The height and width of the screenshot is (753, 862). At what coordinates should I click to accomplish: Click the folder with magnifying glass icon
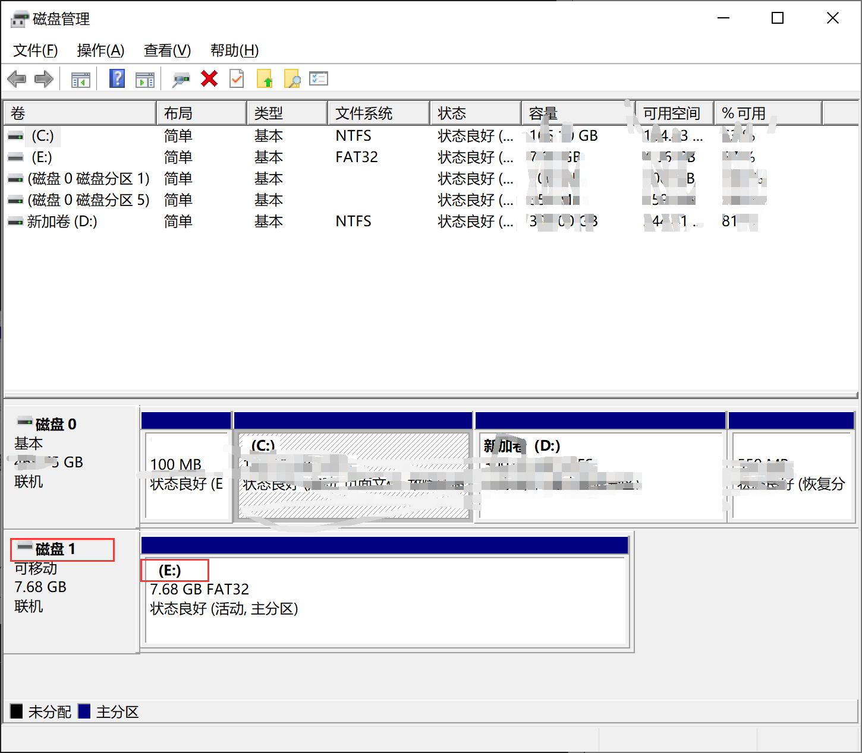tap(291, 78)
